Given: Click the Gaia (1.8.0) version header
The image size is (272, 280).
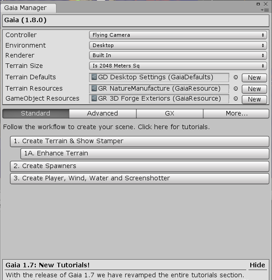Looking at the screenshot, I should tap(25, 20).
